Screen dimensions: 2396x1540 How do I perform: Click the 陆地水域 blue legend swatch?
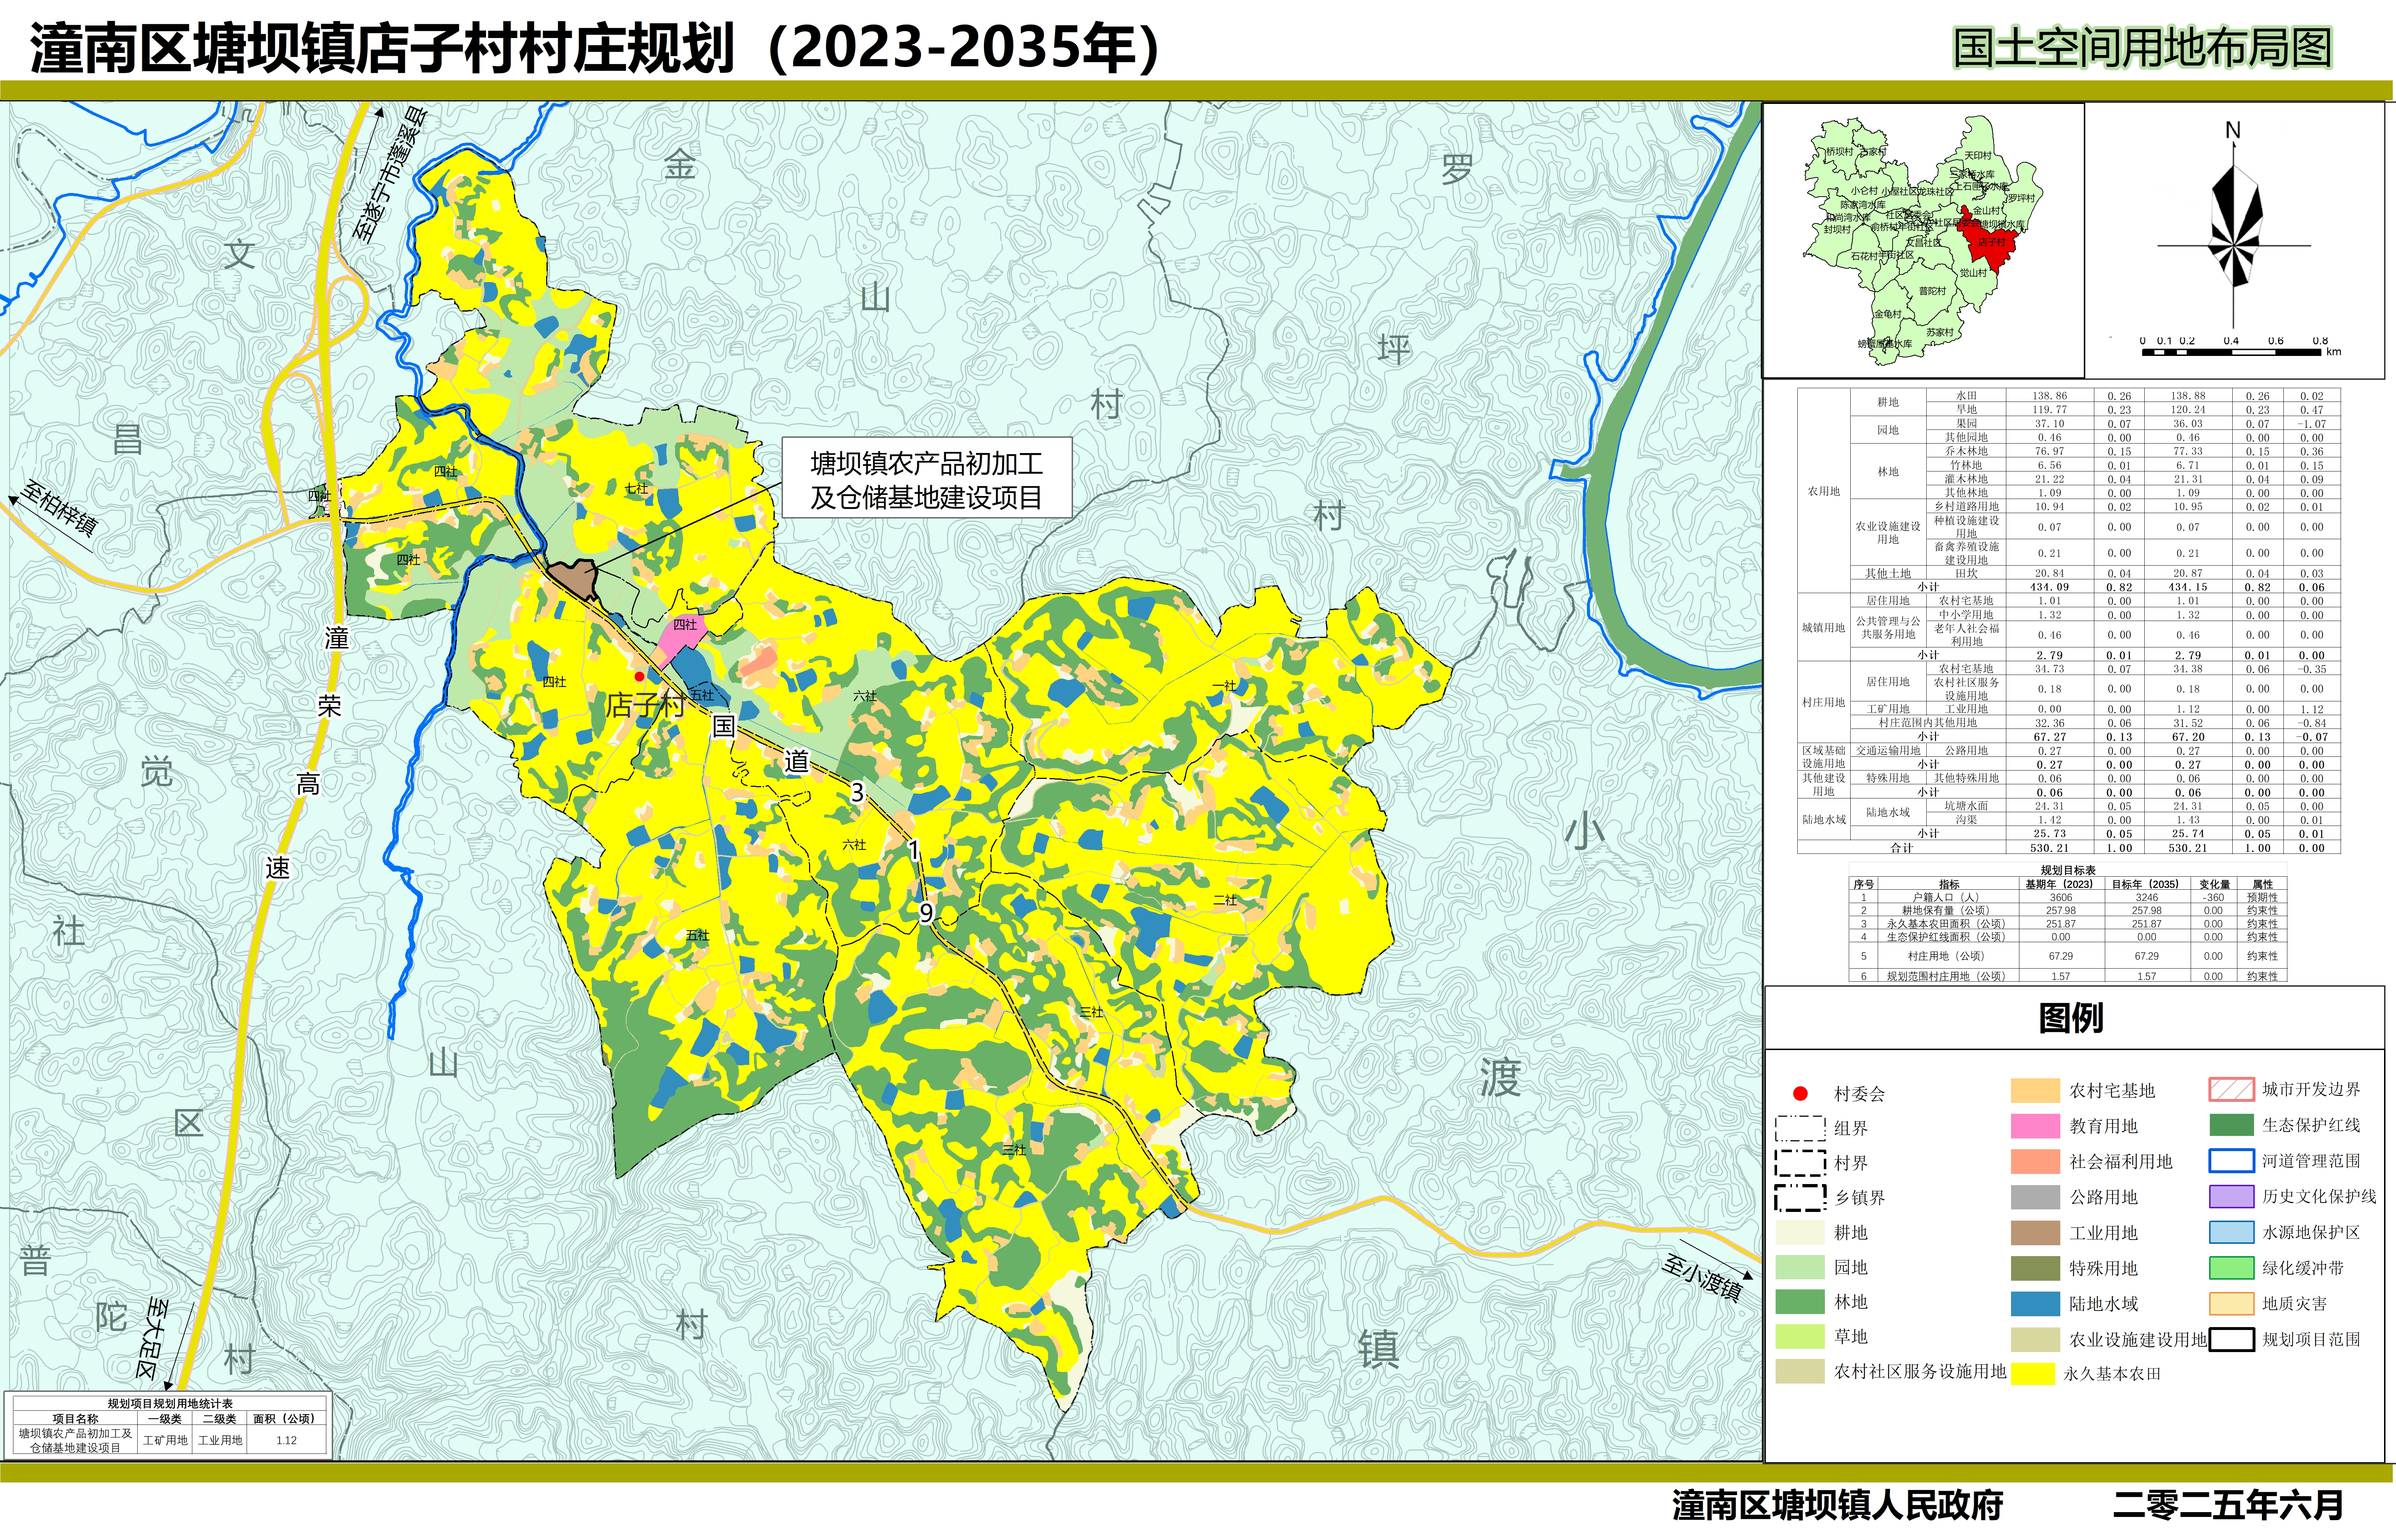2036,1304
